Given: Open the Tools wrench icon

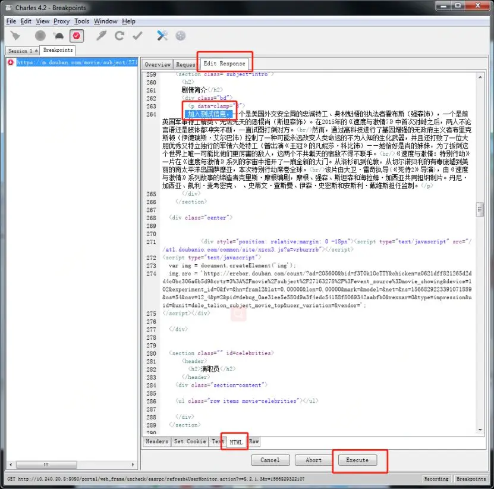Looking at the screenshot, I should click(x=162, y=36).
